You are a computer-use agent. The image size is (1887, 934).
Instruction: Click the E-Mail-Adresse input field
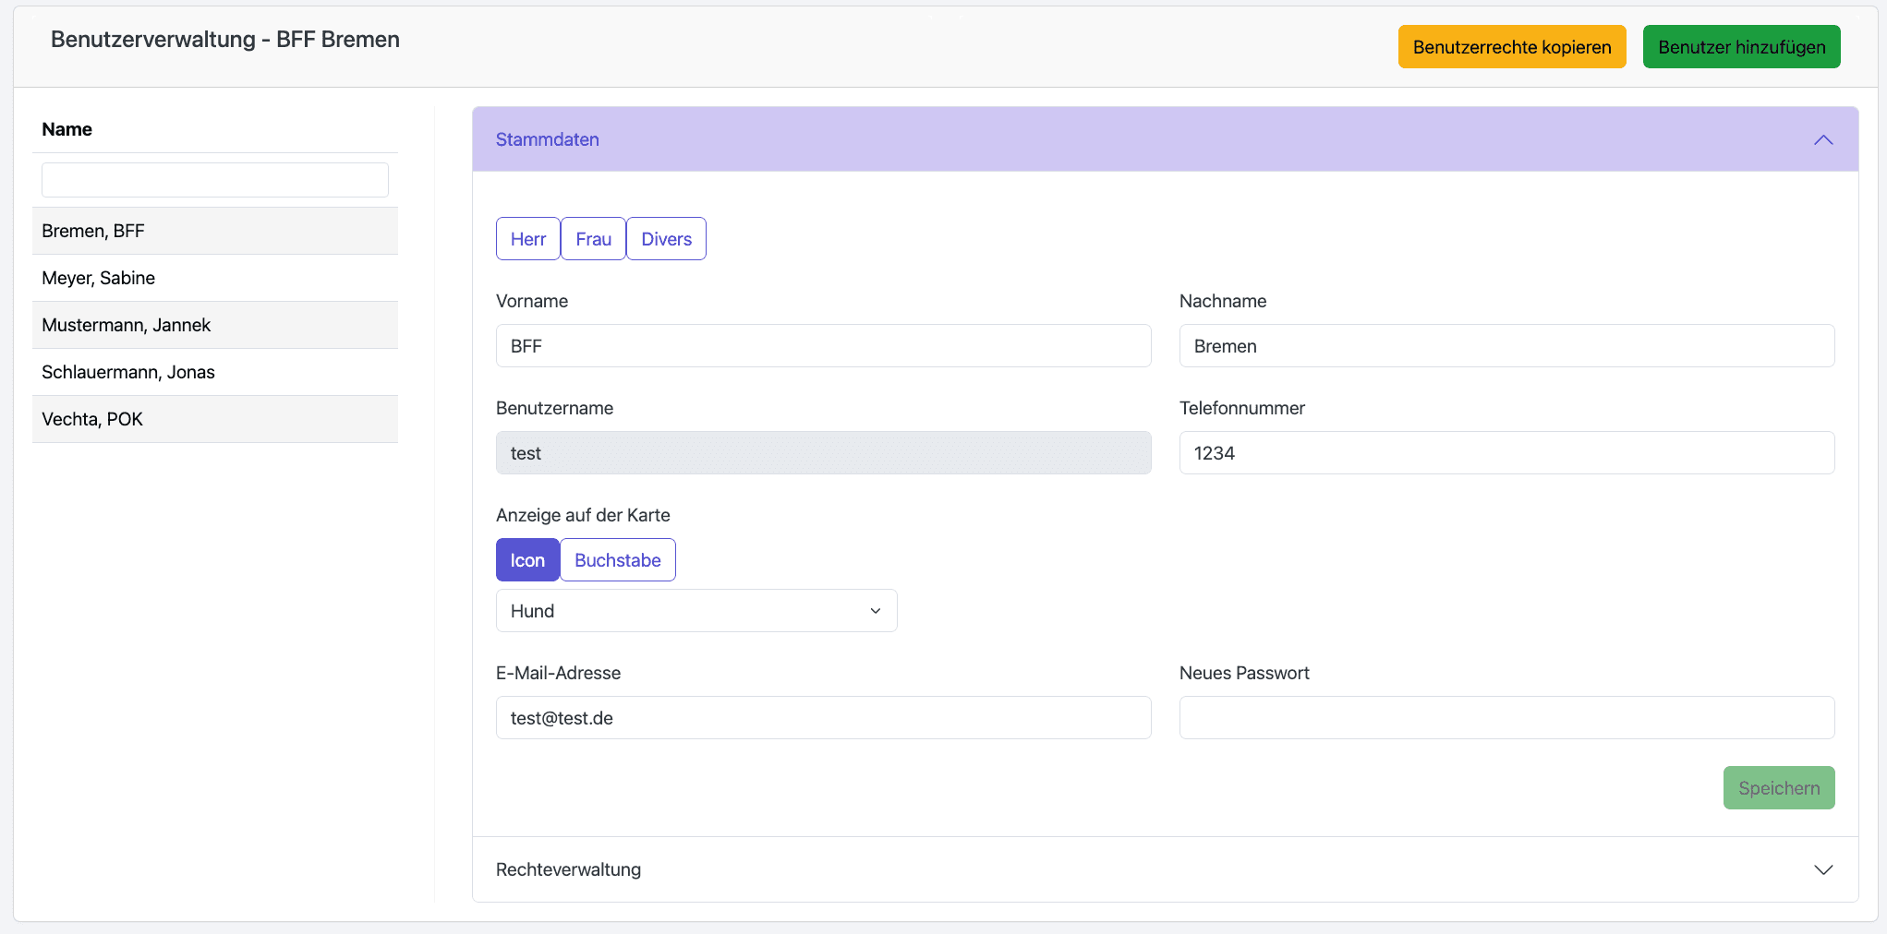tap(823, 718)
